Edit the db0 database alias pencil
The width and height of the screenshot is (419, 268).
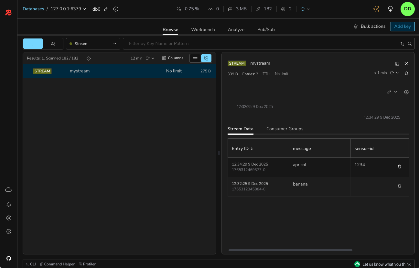point(106,9)
